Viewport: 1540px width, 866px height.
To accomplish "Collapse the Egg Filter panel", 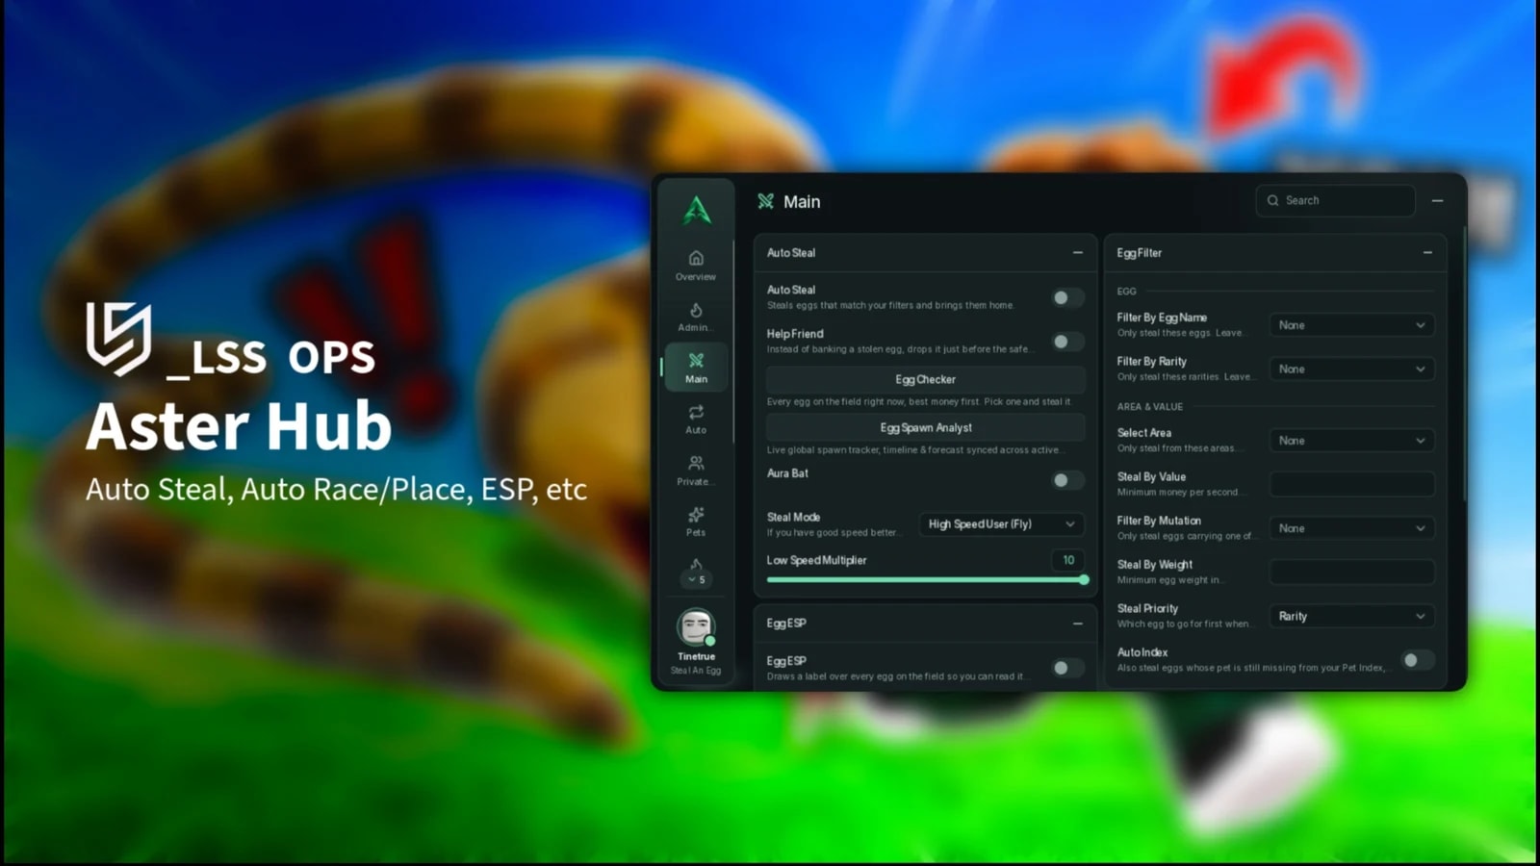I will (1427, 253).
